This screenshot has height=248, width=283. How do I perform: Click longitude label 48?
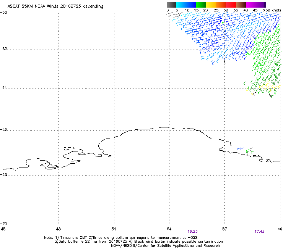click(x=58, y=229)
